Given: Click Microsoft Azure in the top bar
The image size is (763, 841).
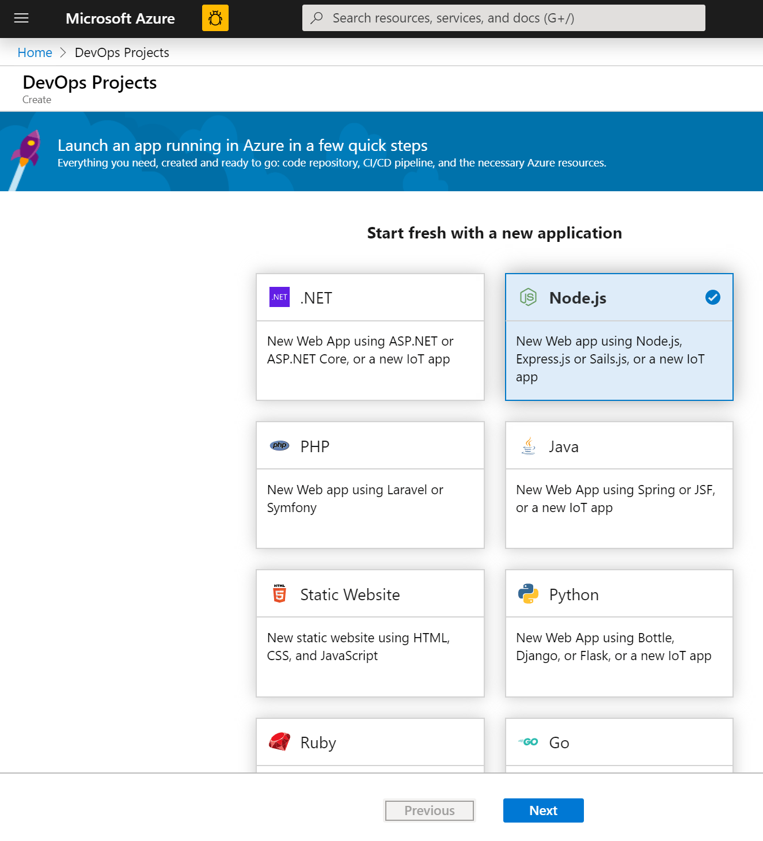Looking at the screenshot, I should coord(120,18).
